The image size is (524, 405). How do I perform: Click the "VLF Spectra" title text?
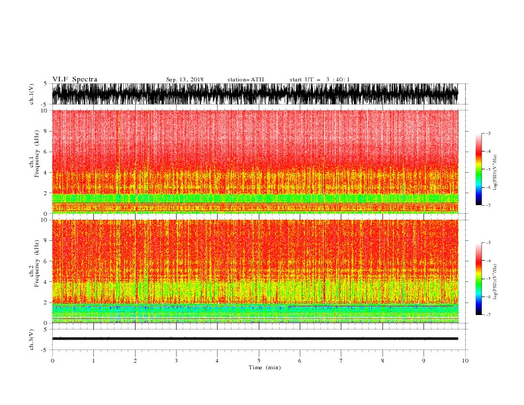pos(75,79)
